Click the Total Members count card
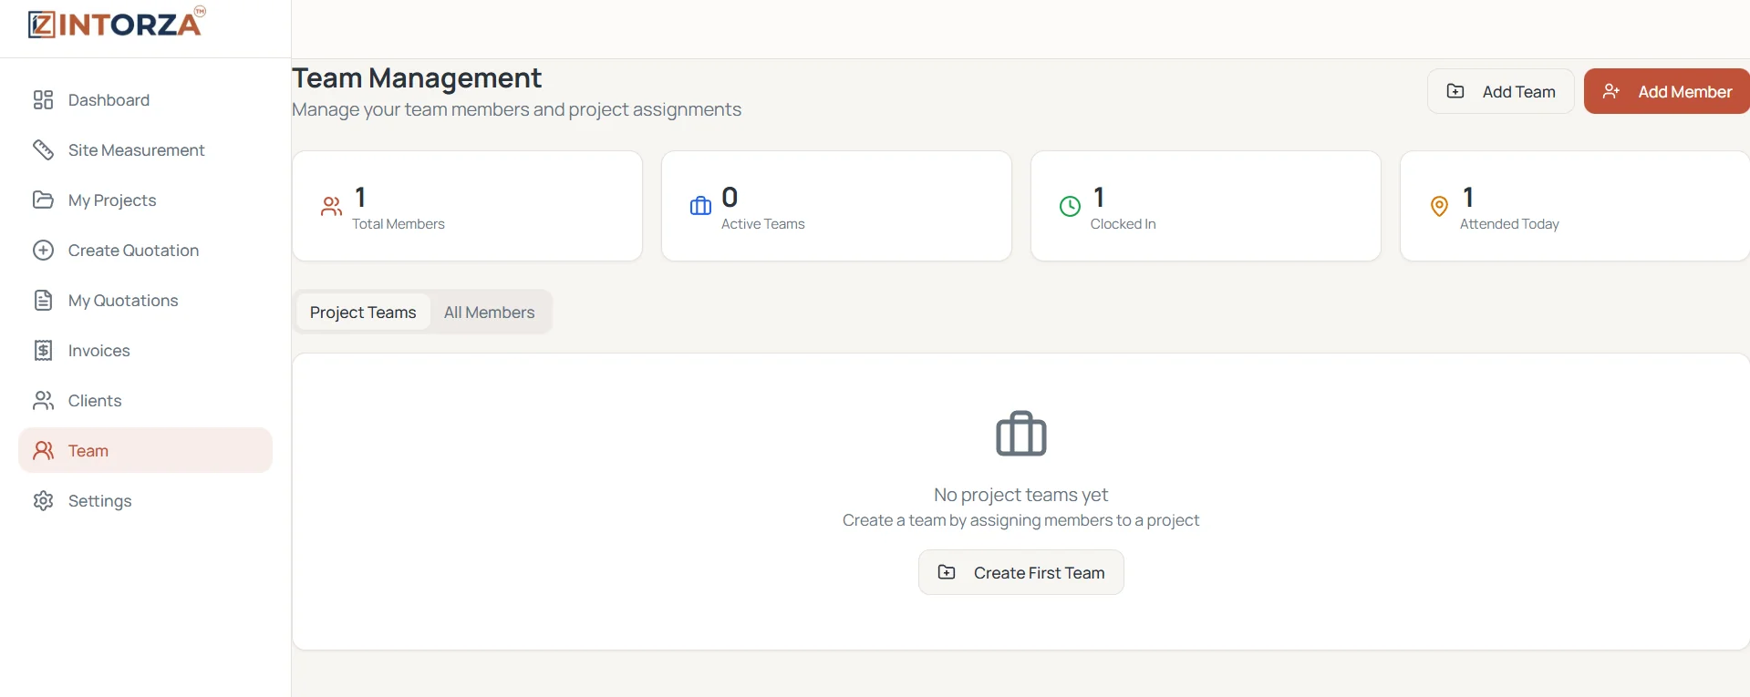 [468, 206]
